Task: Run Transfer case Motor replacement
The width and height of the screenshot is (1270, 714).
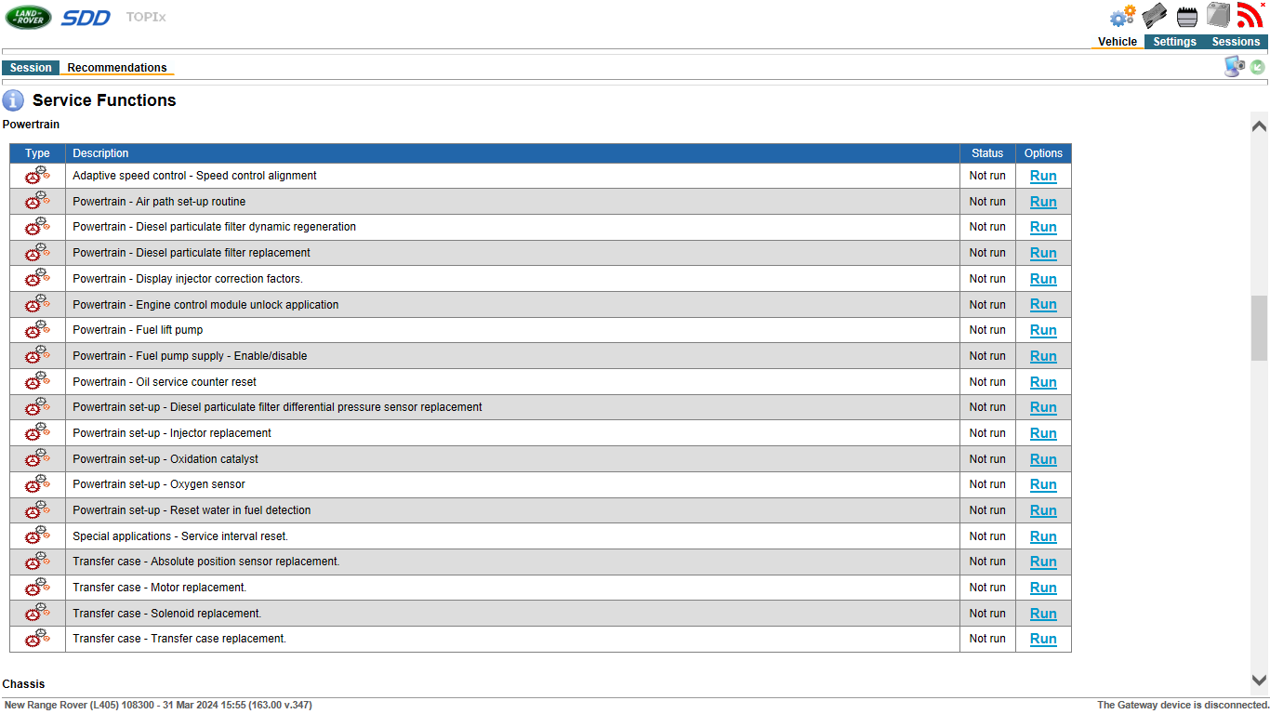Action: click(x=1043, y=588)
